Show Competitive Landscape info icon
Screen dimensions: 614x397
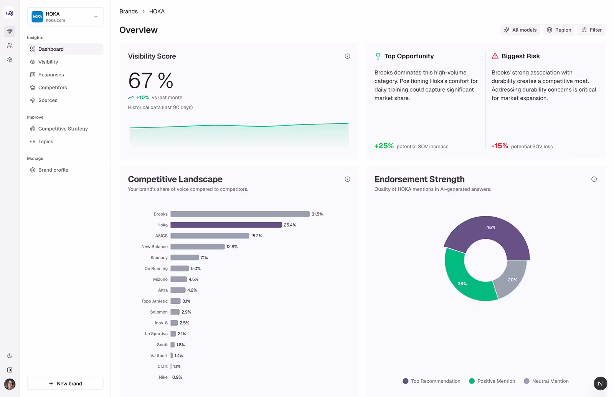(347, 179)
